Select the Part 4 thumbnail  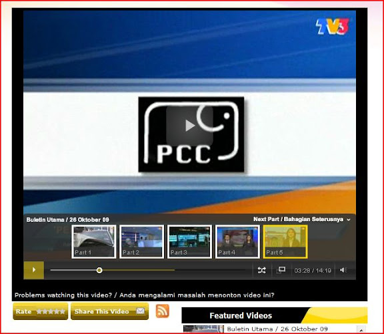[237, 242]
